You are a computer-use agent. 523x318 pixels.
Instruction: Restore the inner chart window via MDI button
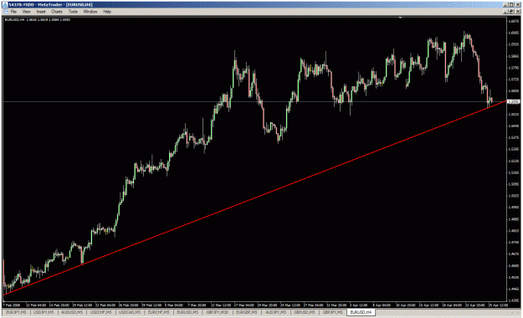pyautogui.click(x=511, y=12)
